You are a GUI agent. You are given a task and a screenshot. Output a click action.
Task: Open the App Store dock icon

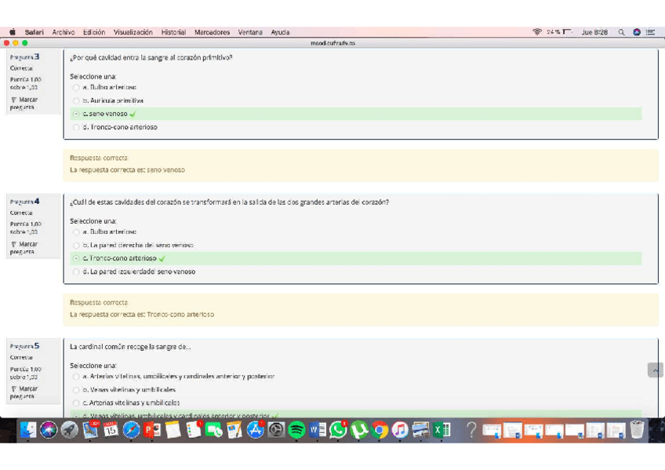pyautogui.click(x=256, y=430)
